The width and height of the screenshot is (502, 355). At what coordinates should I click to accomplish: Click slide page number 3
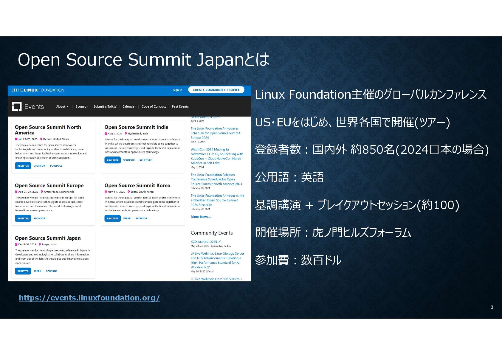point(492,307)
